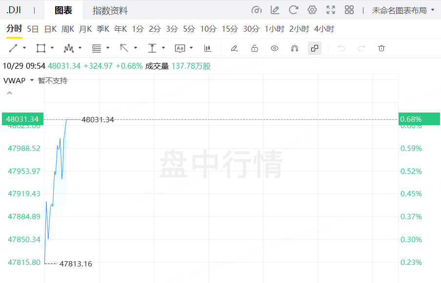Viewport: 441px width, 283px height.
Task: Enter fullscreen chart mode
Action: pyautogui.click(x=331, y=10)
